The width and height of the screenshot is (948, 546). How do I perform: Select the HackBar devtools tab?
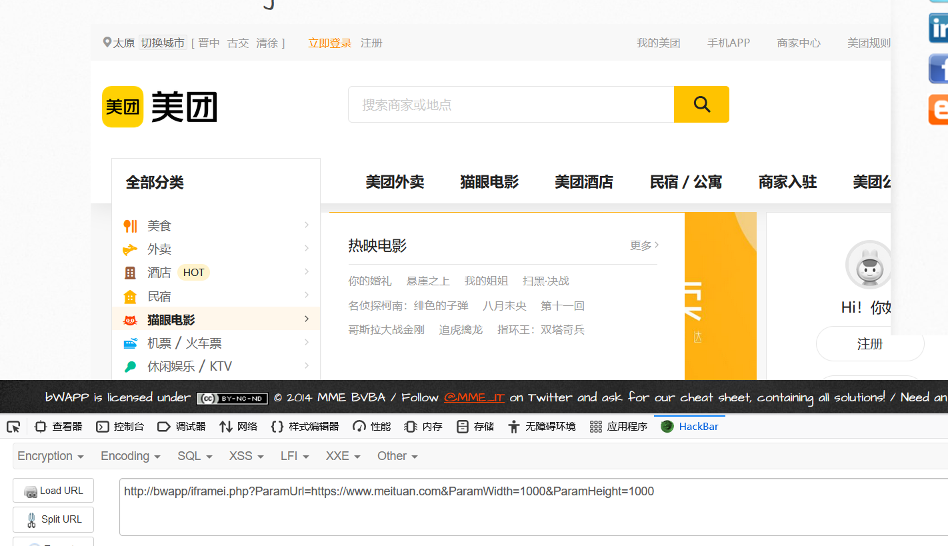[690, 427]
